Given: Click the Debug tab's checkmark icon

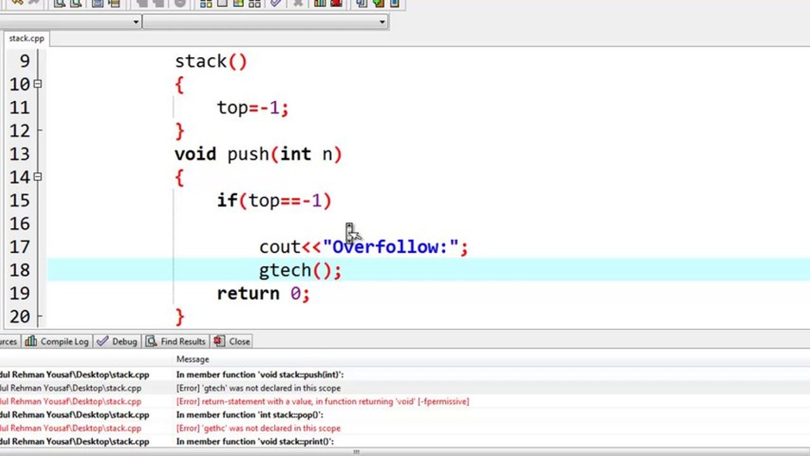Looking at the screenshot, I should [103, 341].
